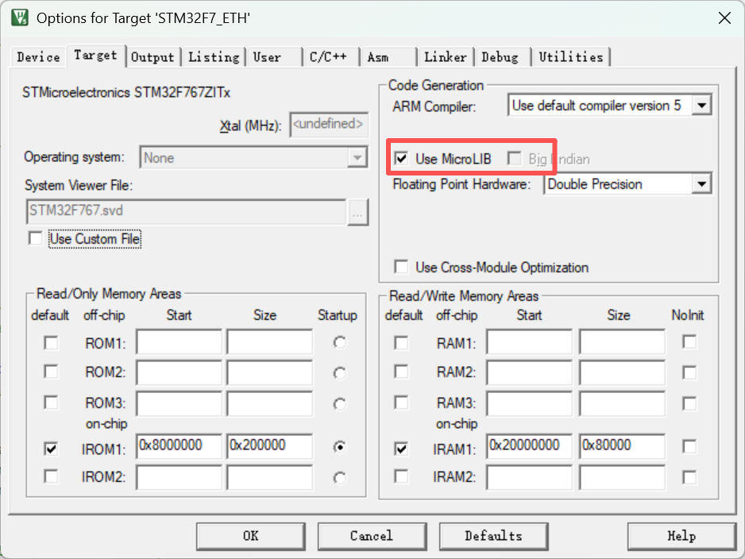This screenshot has width=745, height=559.
Task: Expand the Floating Point Hardware dropdown
Action: 702,184
